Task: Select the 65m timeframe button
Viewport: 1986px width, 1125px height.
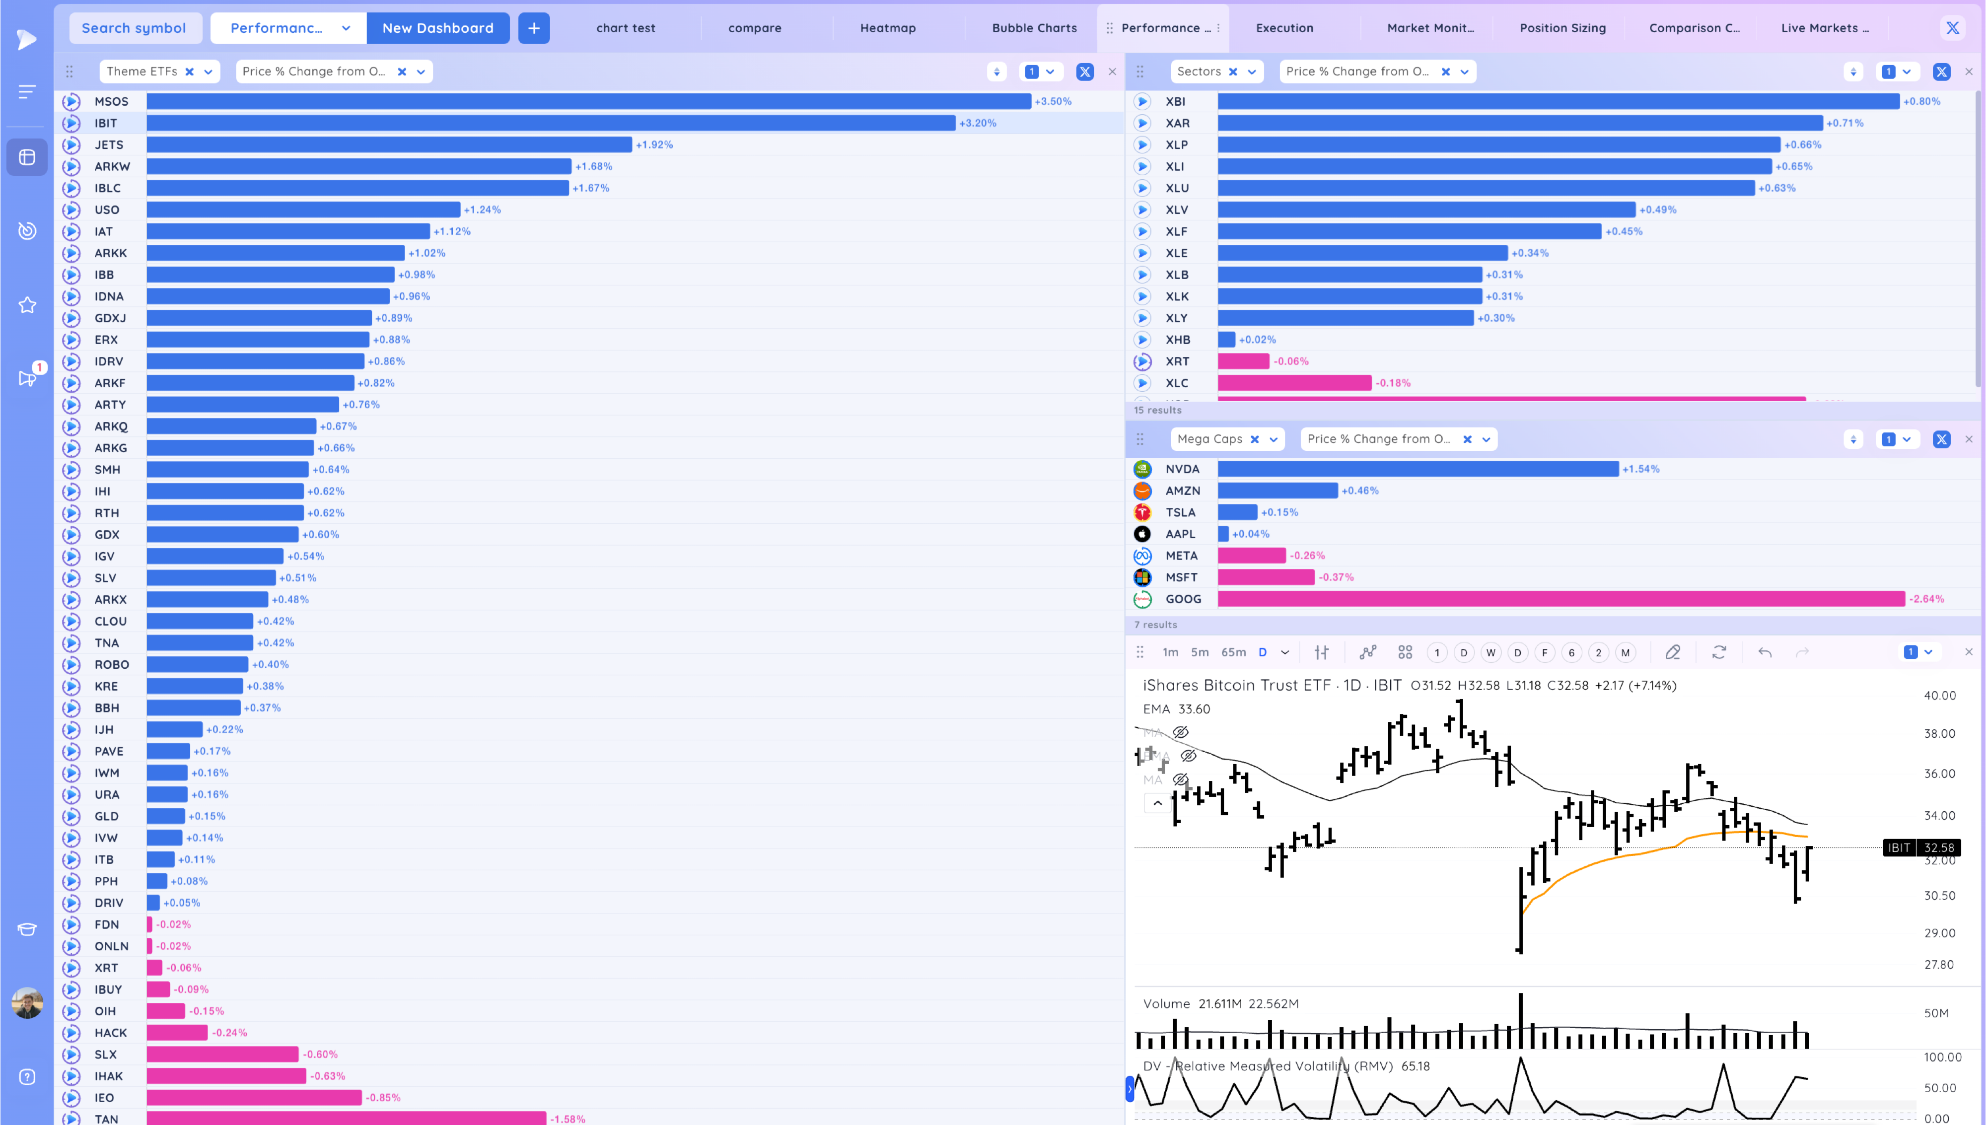Action: coord(1233,652)
